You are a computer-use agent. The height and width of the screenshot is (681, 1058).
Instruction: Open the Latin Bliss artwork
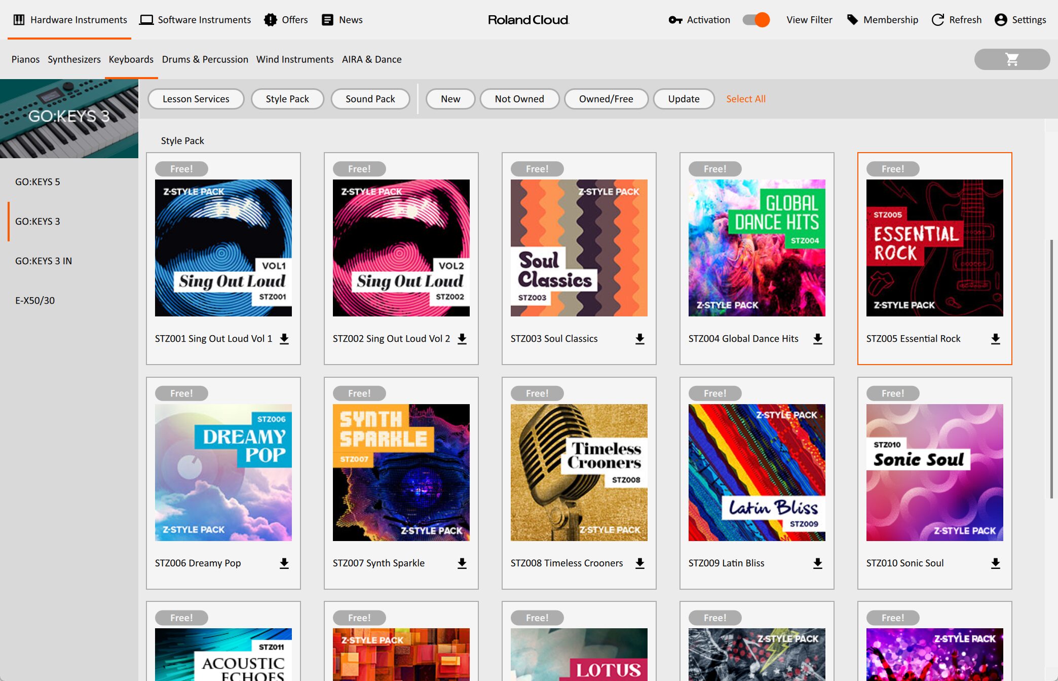[x=757, y=473]
